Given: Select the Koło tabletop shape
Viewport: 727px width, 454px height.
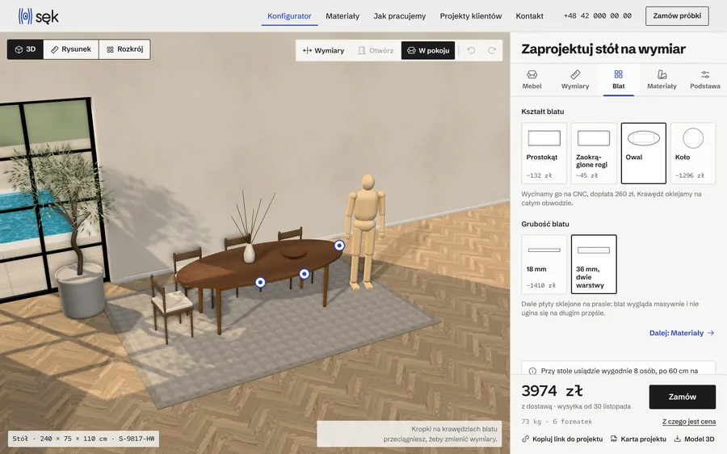Looking at the screenshot, I should tap(693, 153).
